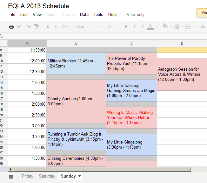Click the percent format icon
The height and width of the screenshot is (183, 207).
[56, 27]
